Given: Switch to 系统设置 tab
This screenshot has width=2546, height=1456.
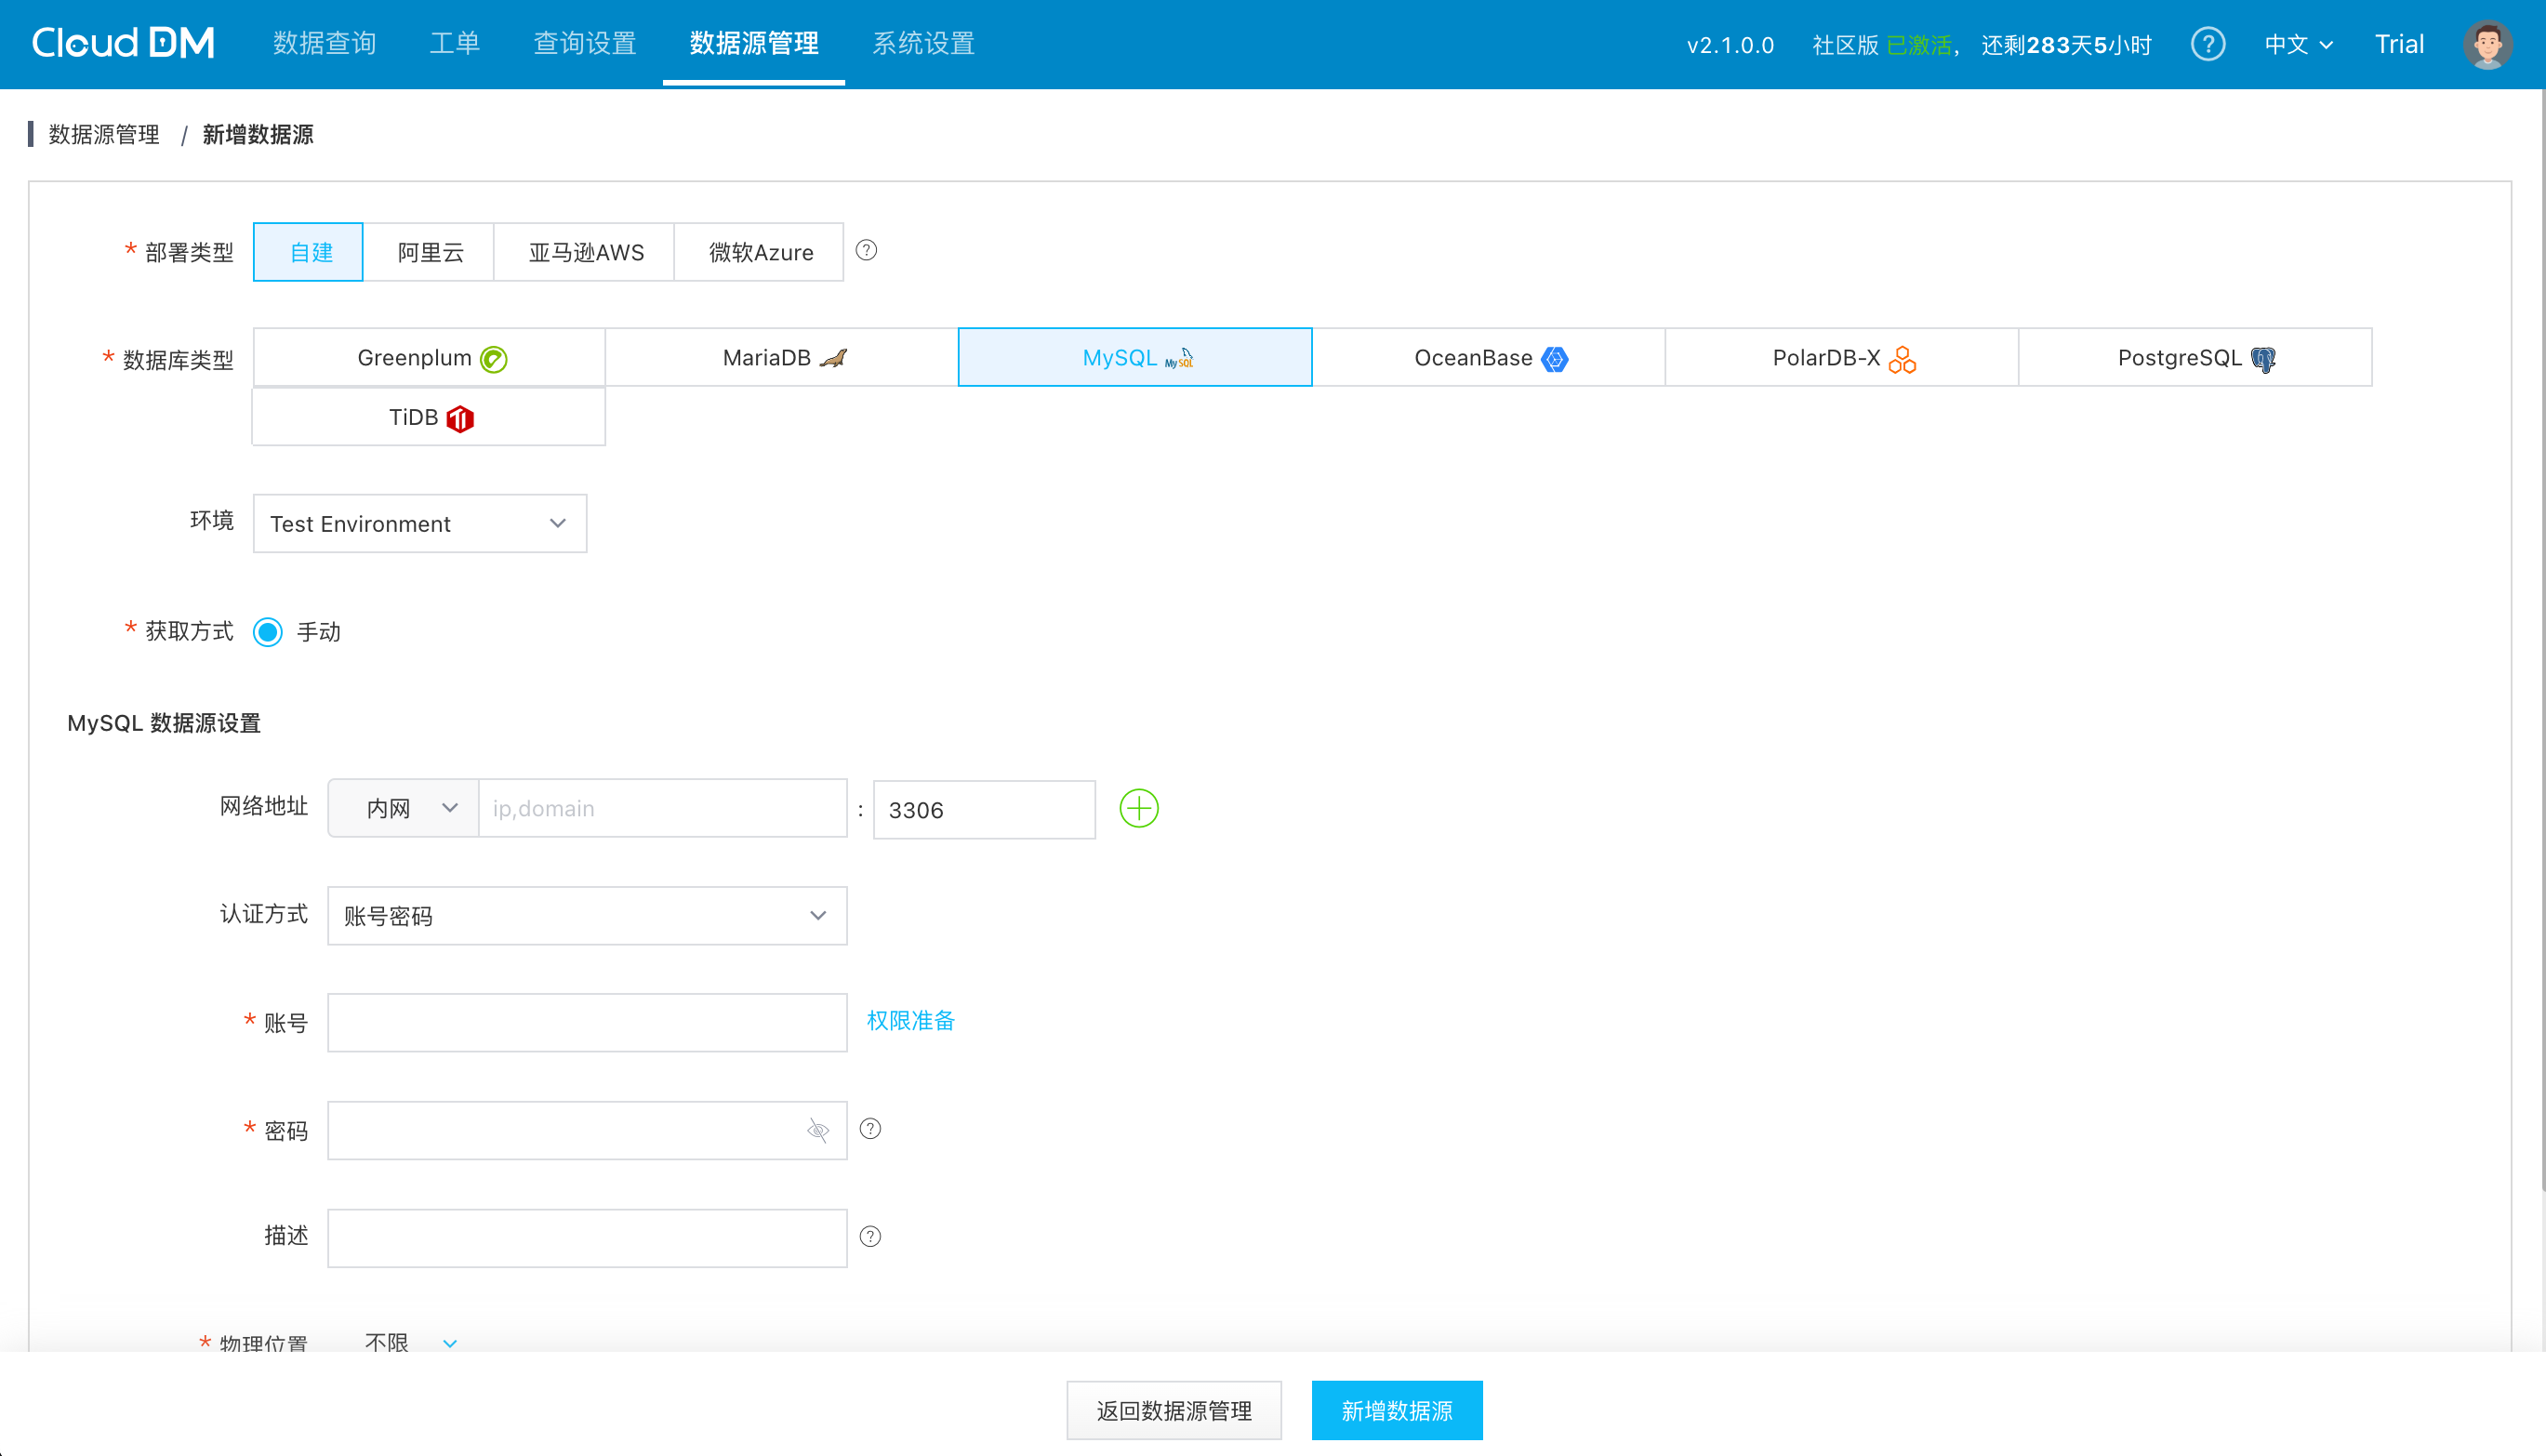Looking at the screenshot, I should 923,43.
